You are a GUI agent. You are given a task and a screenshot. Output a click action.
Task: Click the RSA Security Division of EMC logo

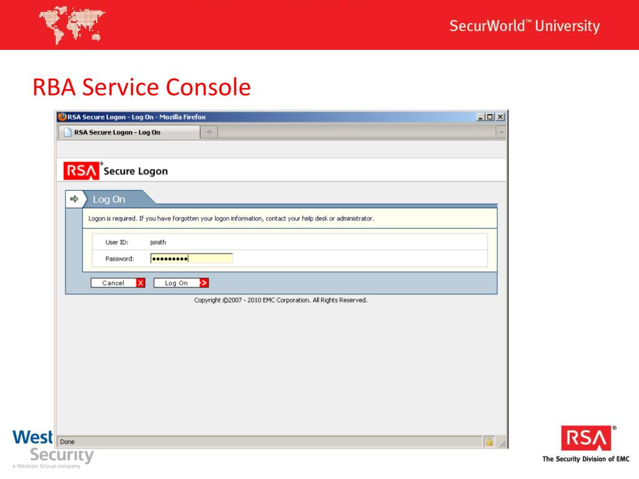(586, 444)
